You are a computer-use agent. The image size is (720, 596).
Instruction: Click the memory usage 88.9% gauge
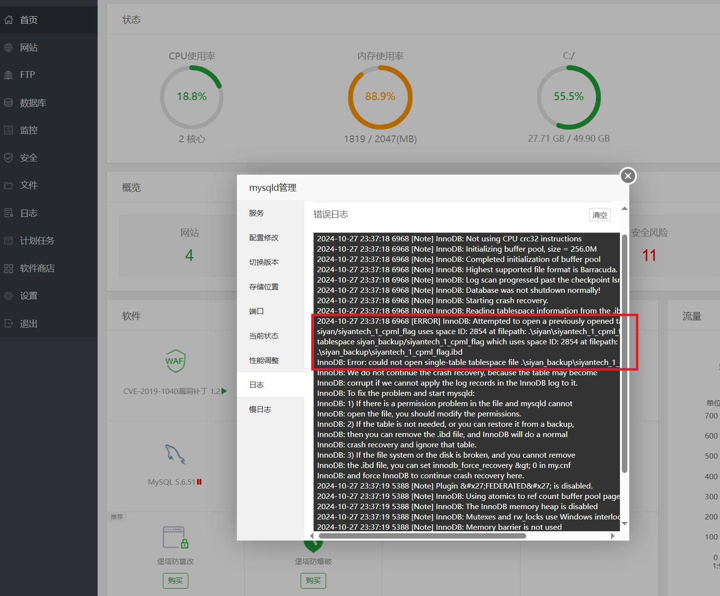pos(380,97)
